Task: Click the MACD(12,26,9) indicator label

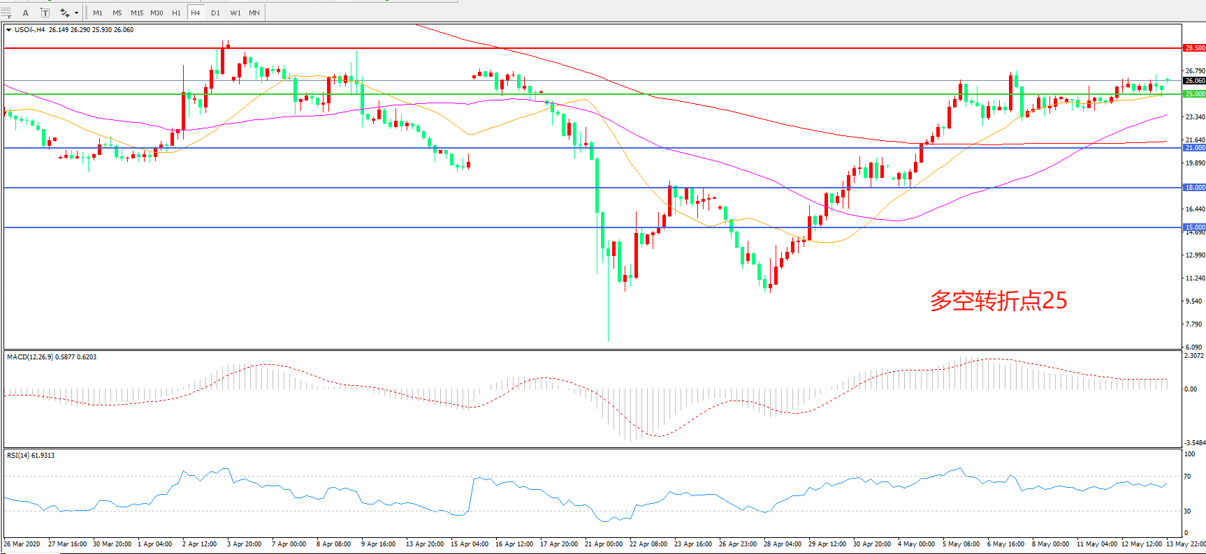Action: 51,357
